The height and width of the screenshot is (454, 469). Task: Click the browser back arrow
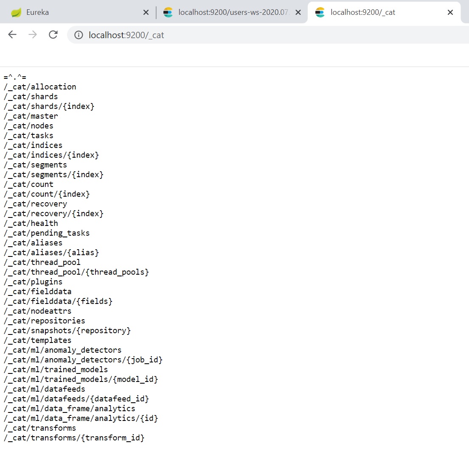[x=12, y=35]
